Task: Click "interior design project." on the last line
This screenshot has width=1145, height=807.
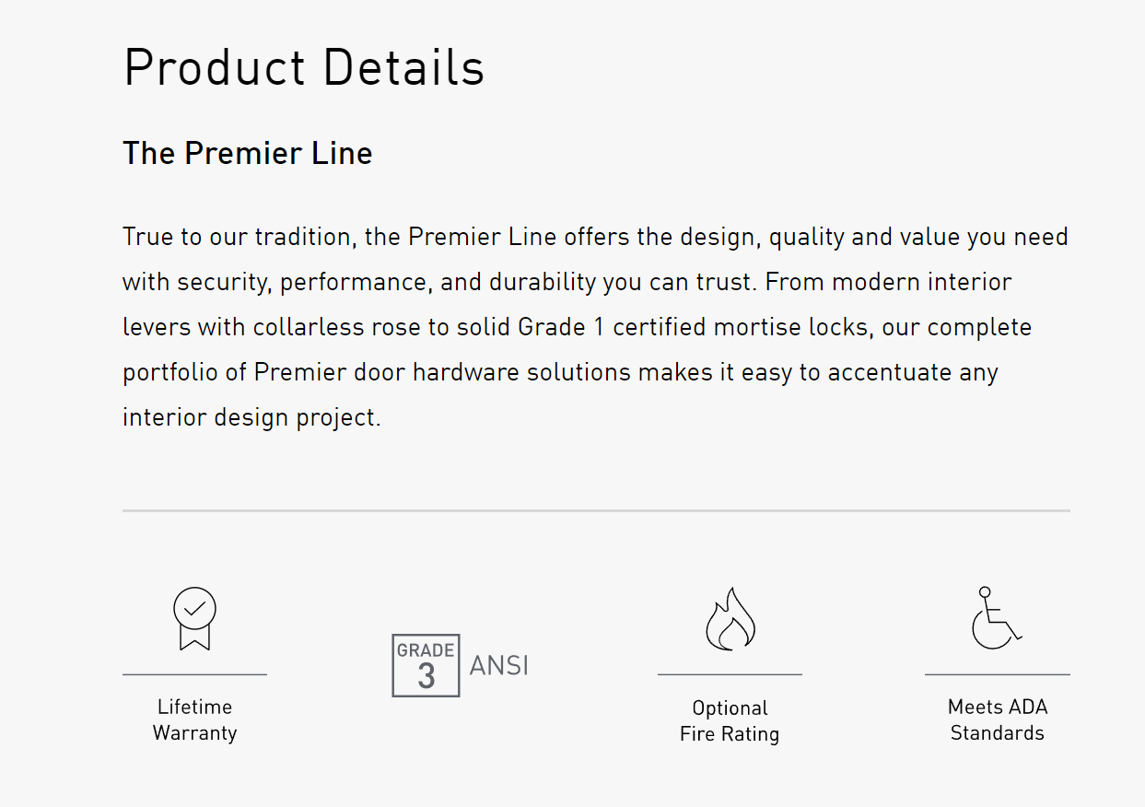Action: [x=251, y=417]
